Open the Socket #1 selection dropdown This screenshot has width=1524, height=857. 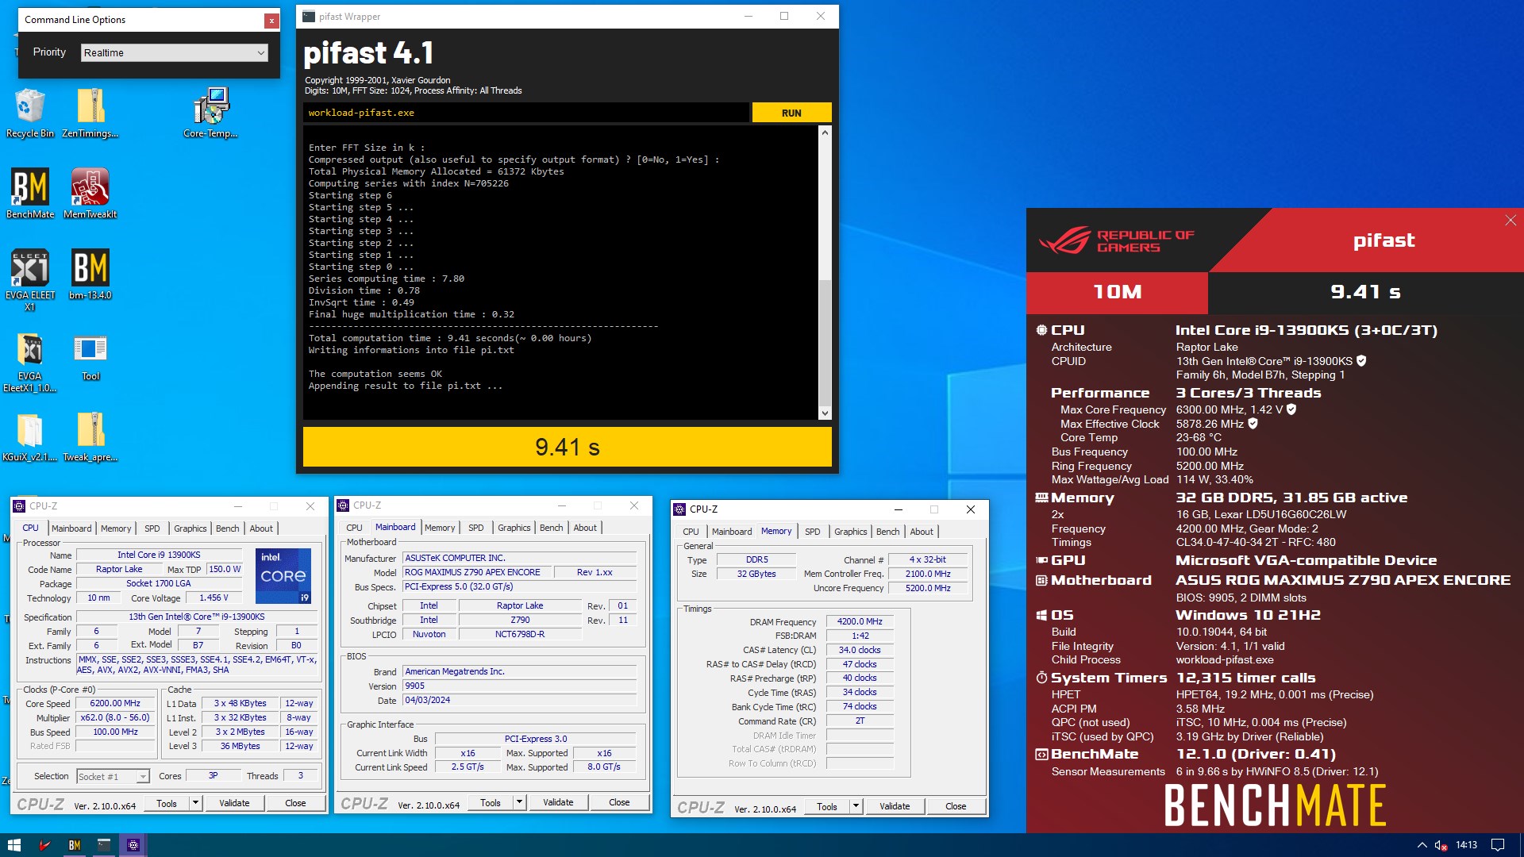click(113, 776)
